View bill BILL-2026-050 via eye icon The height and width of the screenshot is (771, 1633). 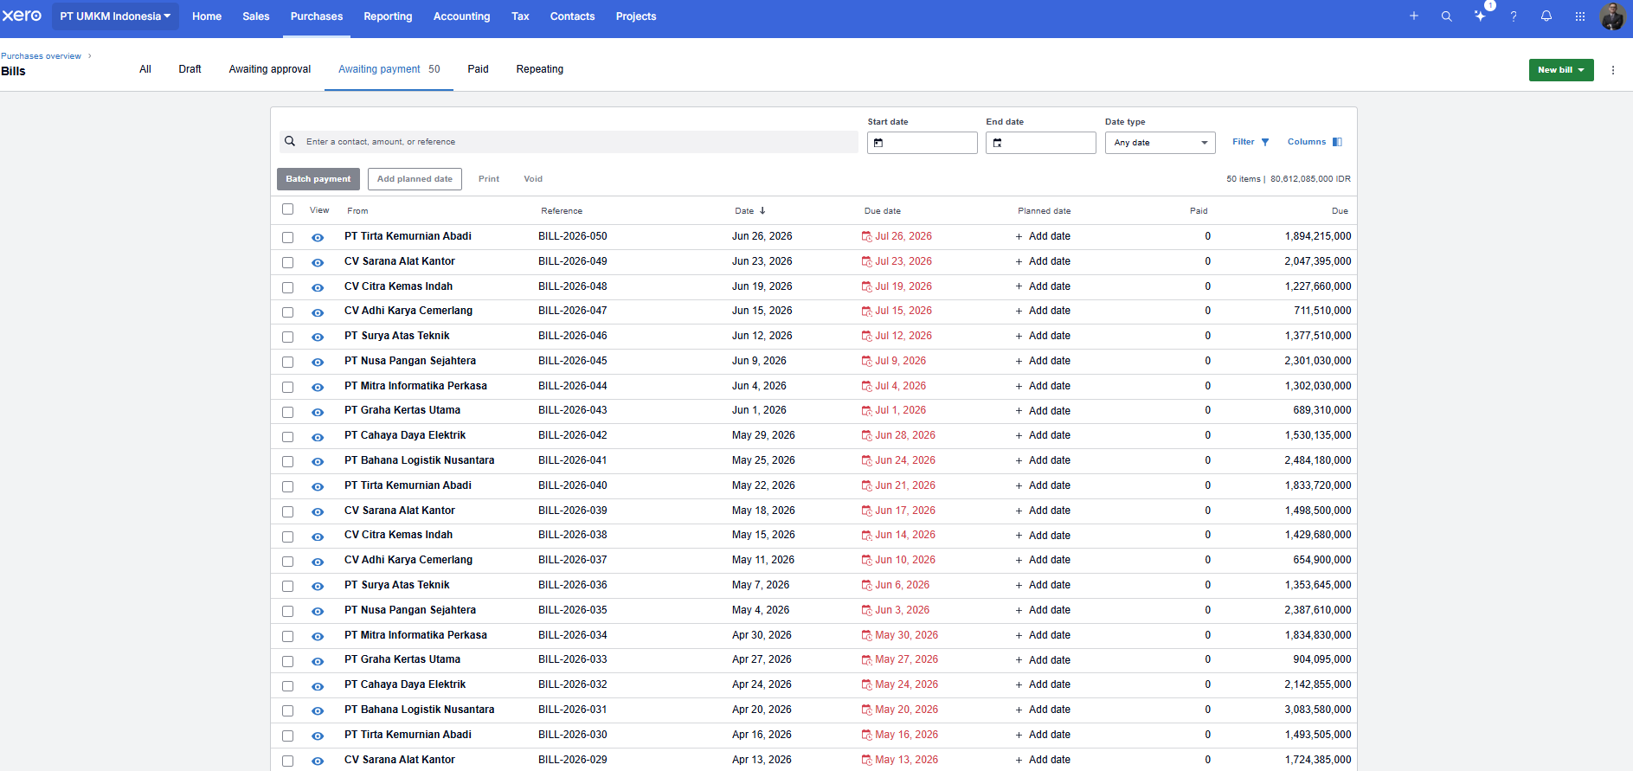pyautogui.click(x=318, y=237)
